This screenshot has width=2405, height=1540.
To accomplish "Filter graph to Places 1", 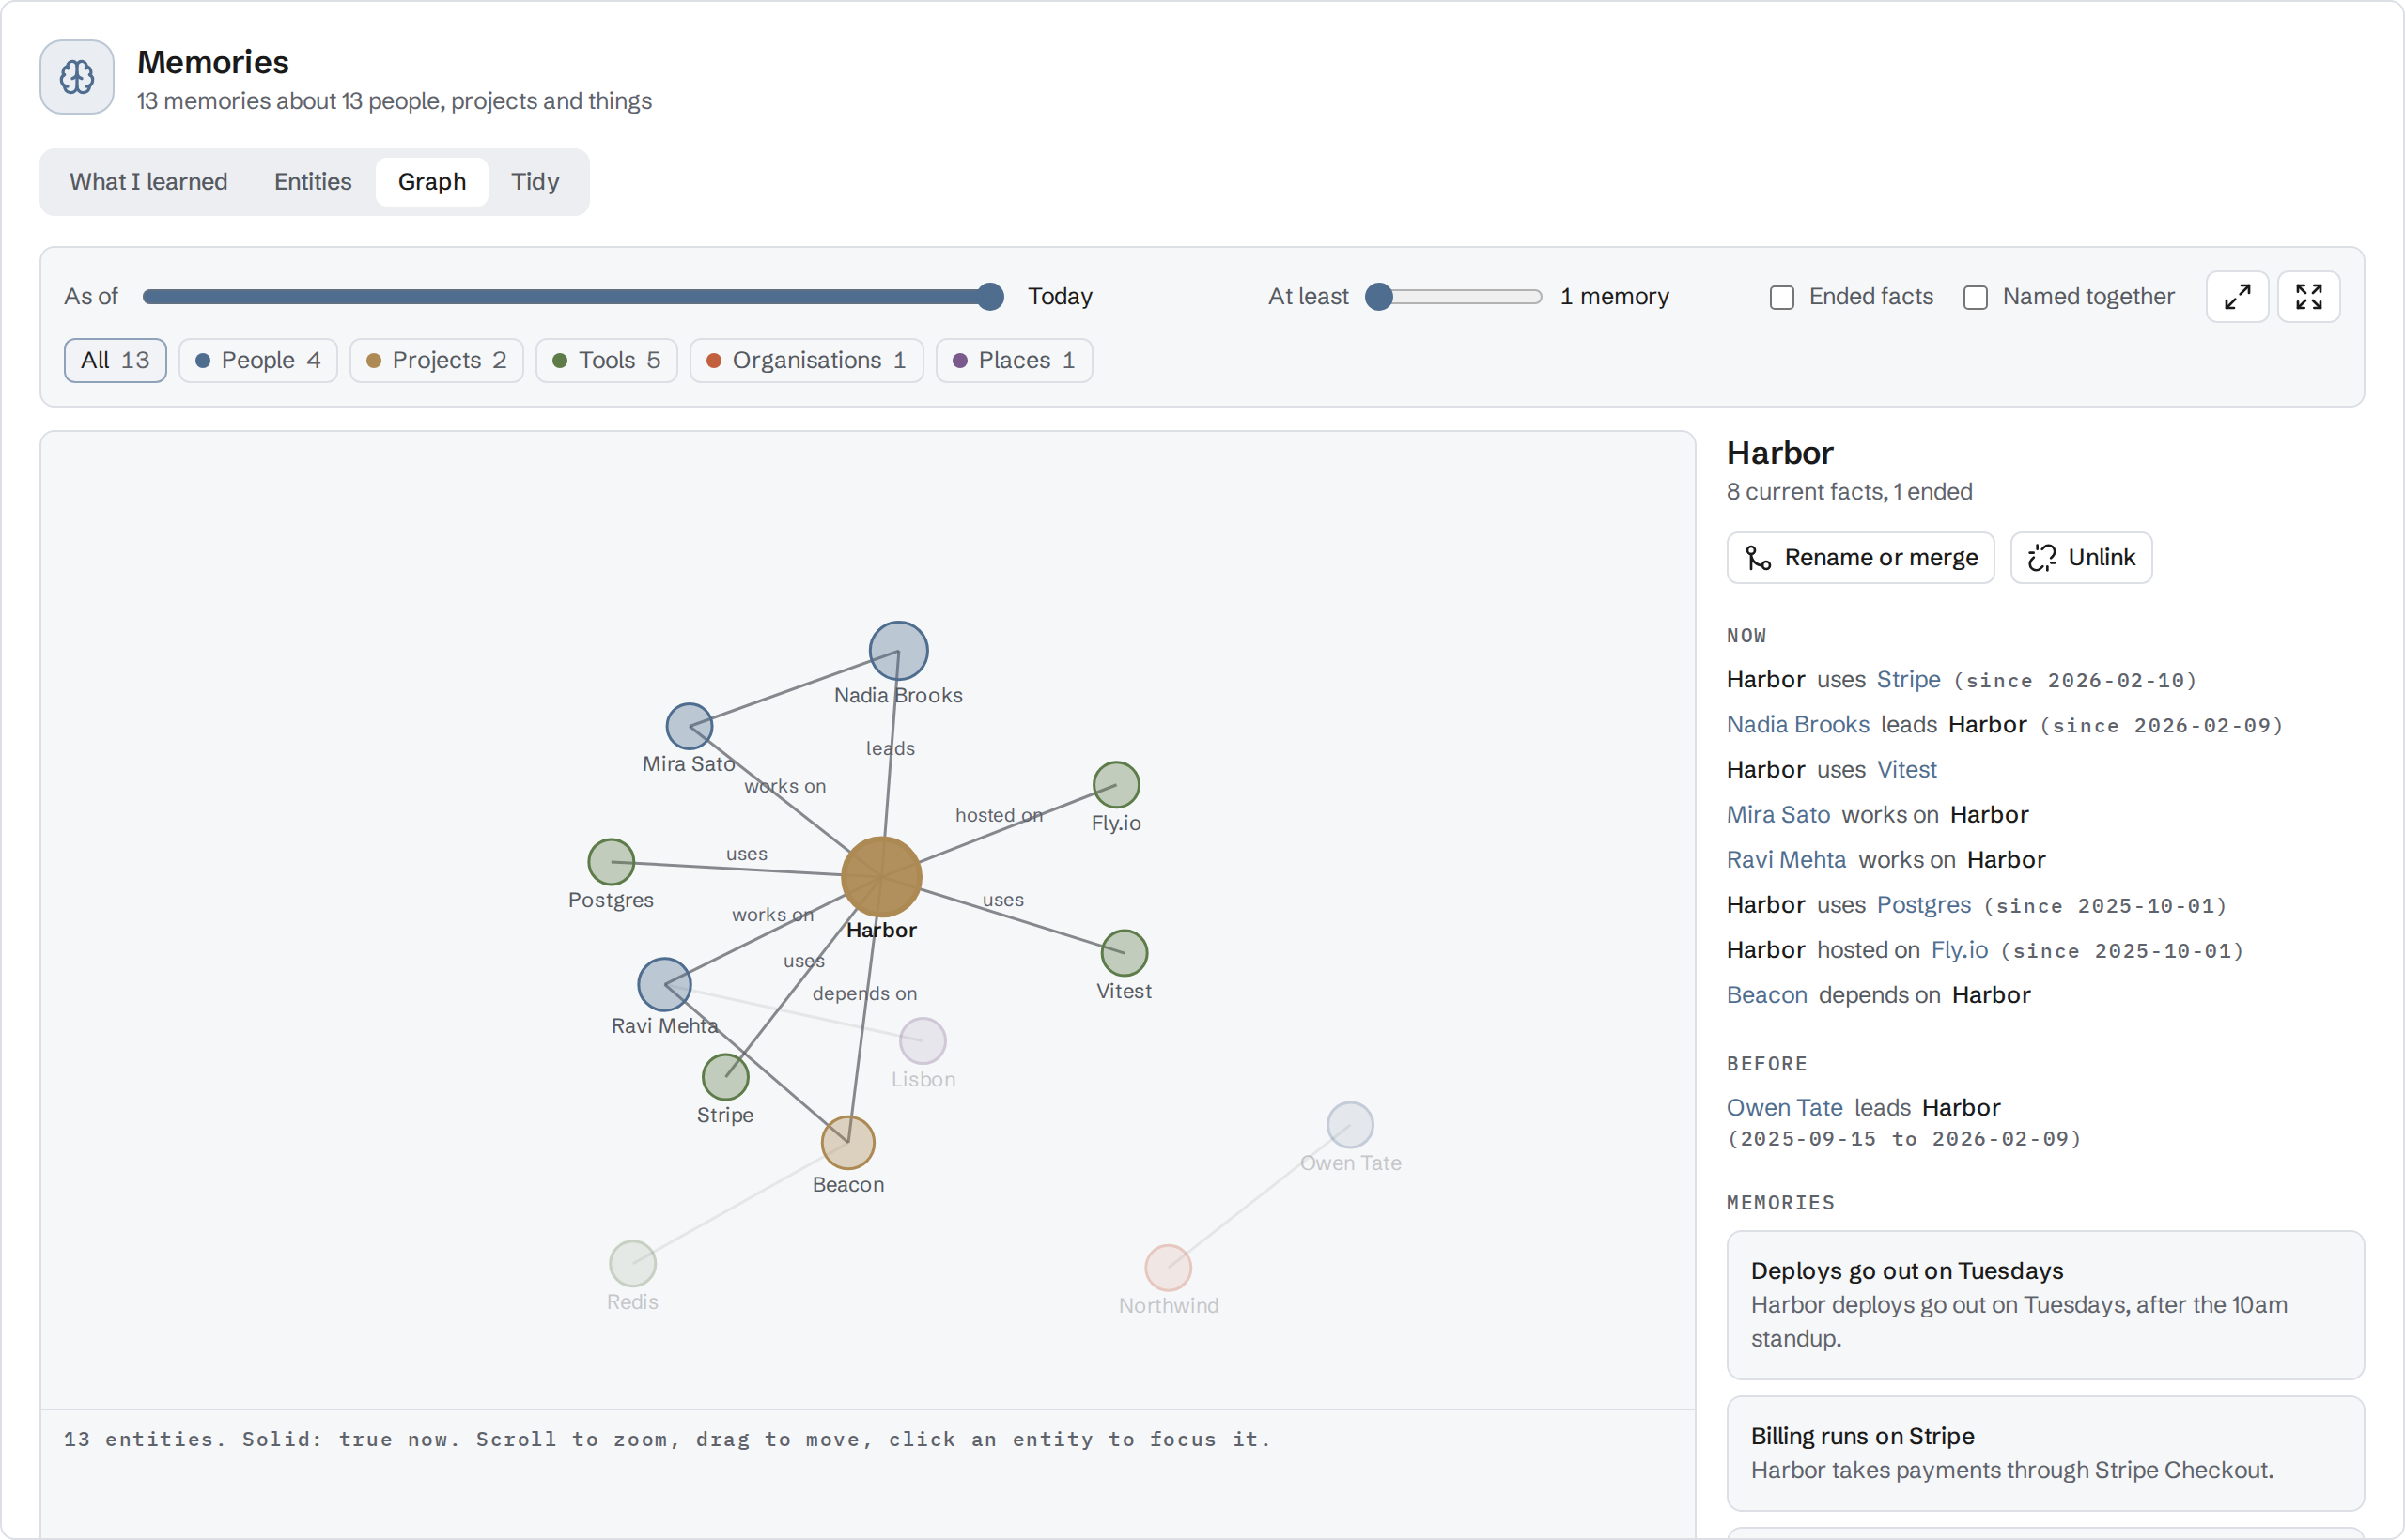I will point(1015,360).
